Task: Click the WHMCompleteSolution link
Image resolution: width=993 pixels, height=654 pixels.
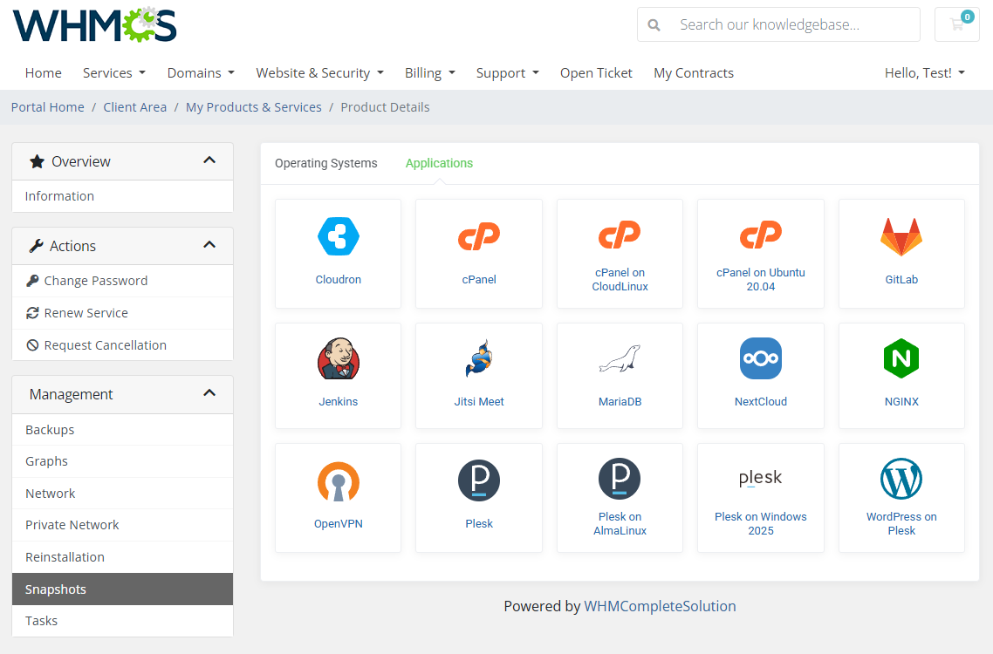Action: tap(660, 606)
